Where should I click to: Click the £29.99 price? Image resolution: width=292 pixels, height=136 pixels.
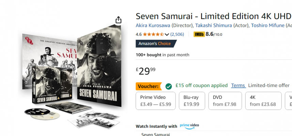click(146, 71)
